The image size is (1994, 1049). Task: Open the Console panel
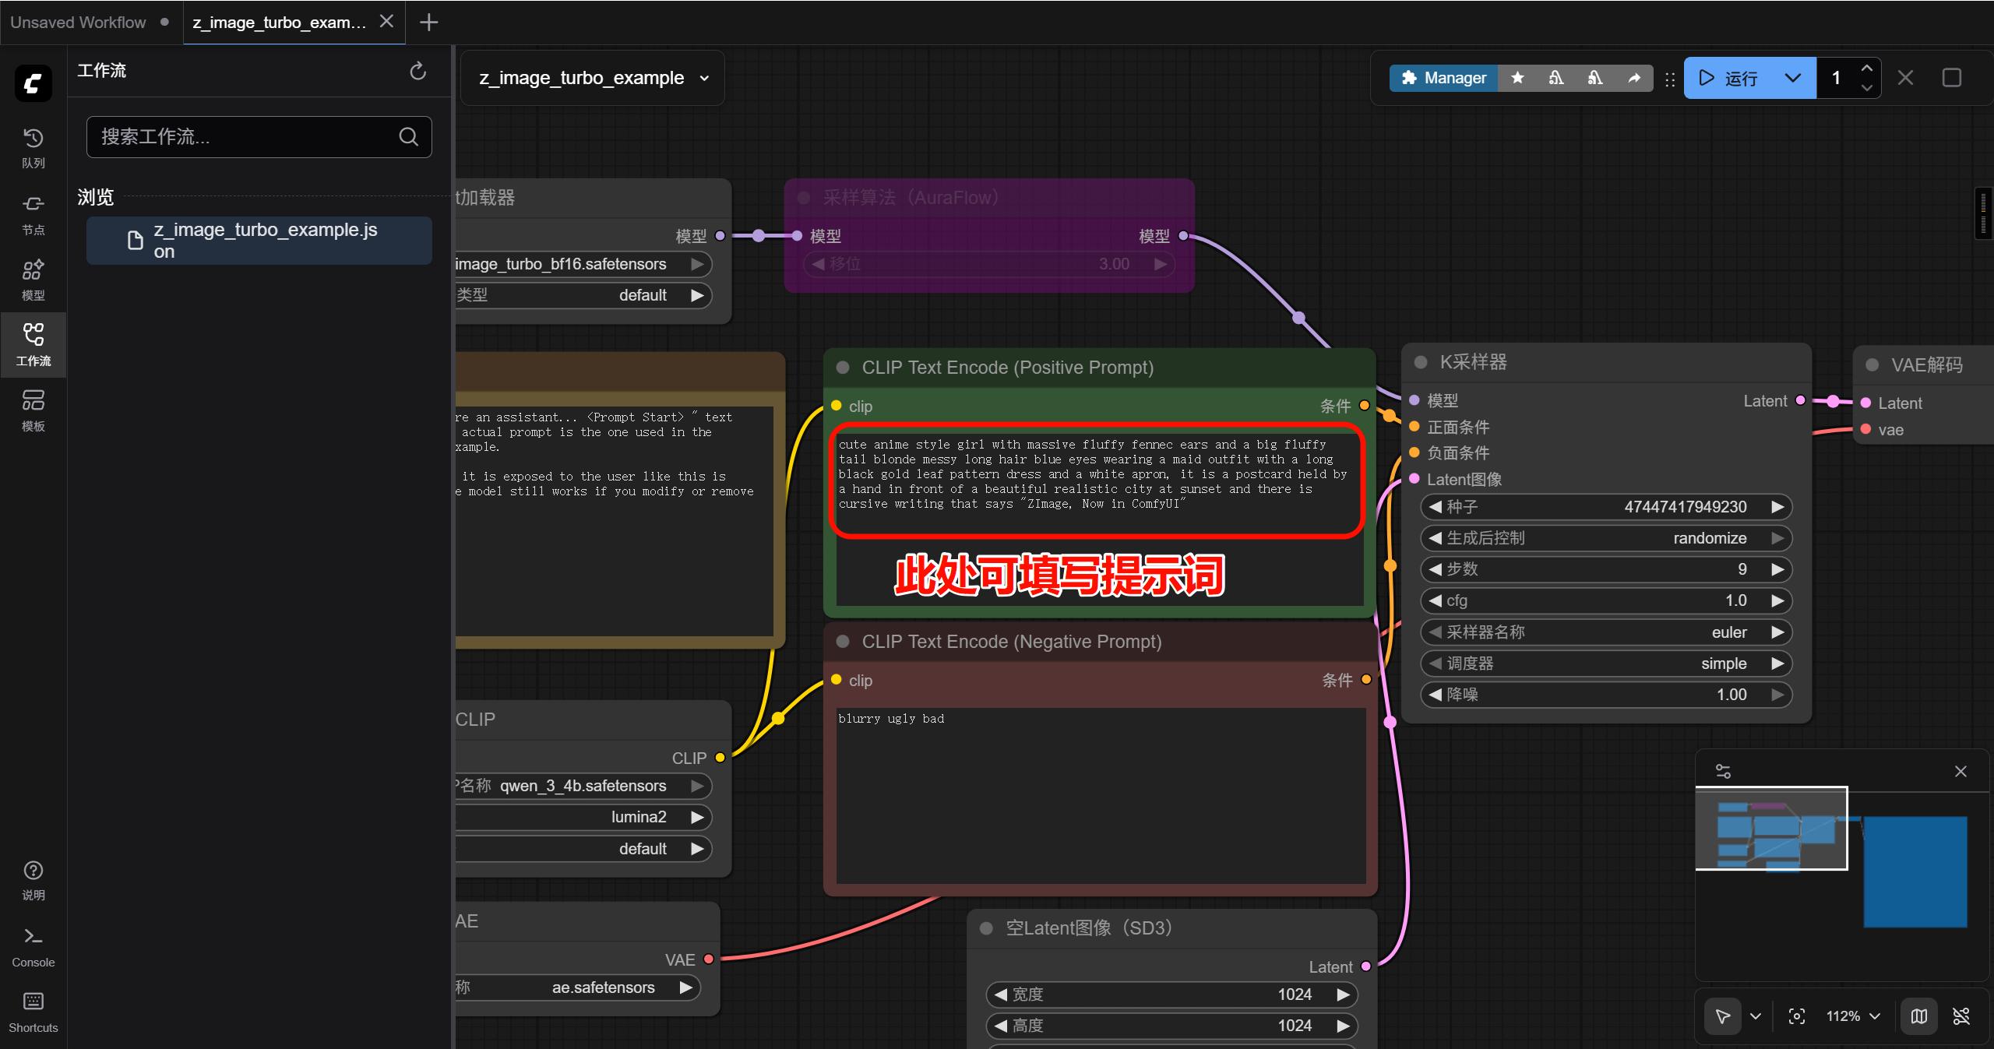coord(33,945)
